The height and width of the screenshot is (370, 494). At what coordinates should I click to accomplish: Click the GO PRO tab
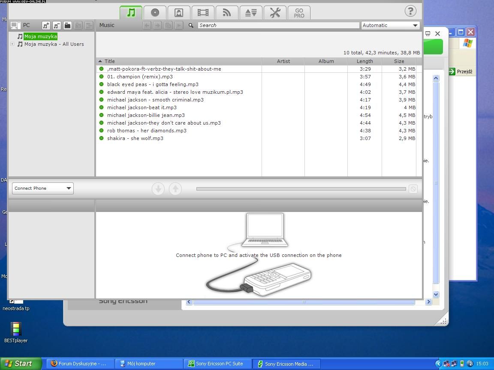click(299, 13)
